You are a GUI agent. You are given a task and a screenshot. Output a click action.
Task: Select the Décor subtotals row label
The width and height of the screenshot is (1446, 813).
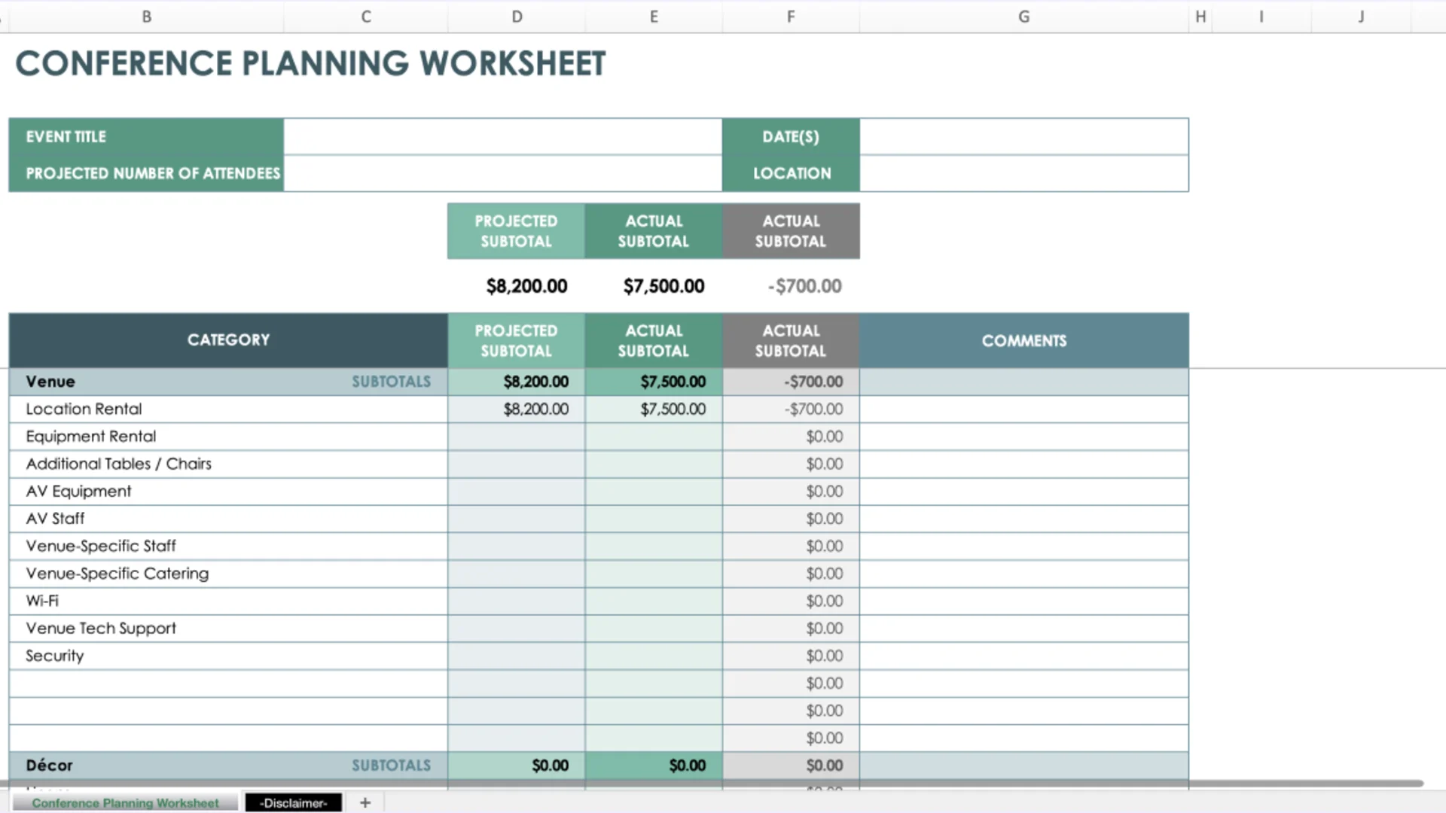click(x=49, y=766)
